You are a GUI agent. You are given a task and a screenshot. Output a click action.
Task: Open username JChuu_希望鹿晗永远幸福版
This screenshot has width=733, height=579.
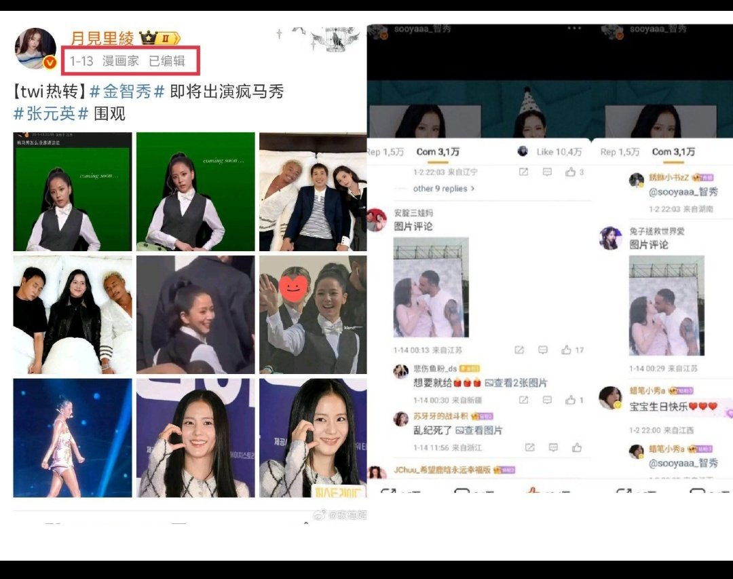pos(442,470)
